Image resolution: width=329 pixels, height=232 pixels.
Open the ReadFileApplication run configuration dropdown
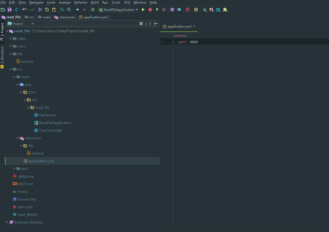tap(118, 10)
